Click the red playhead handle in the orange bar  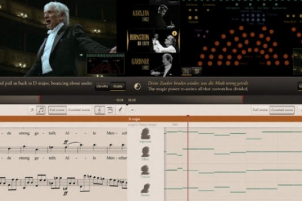[188, 116]
